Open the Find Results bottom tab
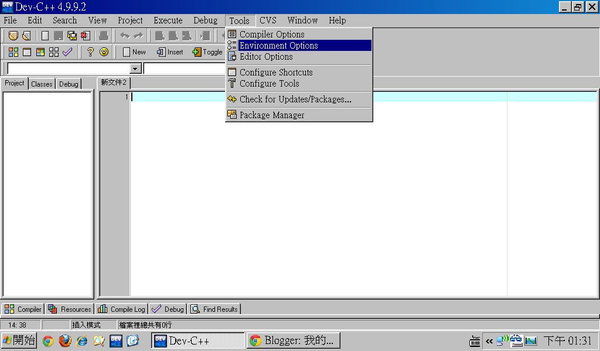This screenshot has width=600, height=351. (x=214, y=309)
